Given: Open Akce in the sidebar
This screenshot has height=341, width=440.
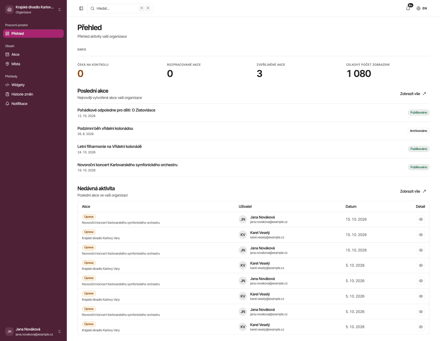Looking at the screenshot, I should [33, 55].
